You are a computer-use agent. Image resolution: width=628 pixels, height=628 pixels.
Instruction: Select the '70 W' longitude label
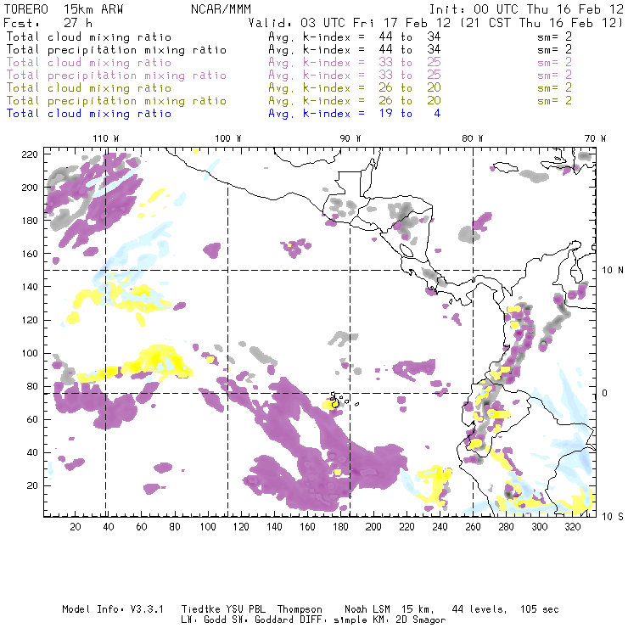click(595, 138)
